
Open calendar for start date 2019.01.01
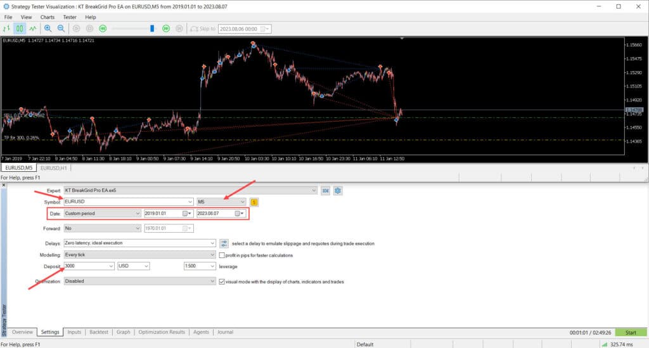pos(187,214)
